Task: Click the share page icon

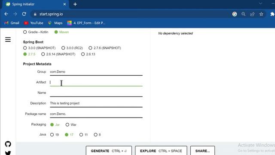Action: [252, 14]
